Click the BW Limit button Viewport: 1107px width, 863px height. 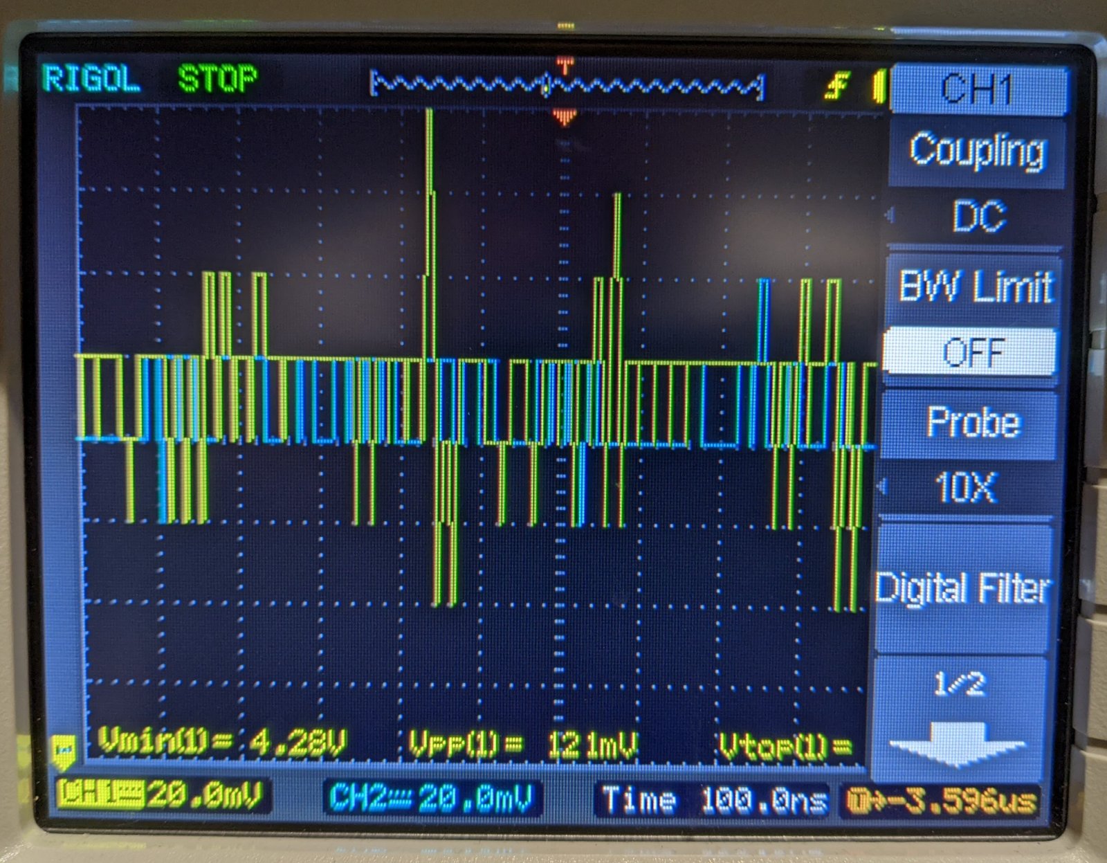(976, 286)
